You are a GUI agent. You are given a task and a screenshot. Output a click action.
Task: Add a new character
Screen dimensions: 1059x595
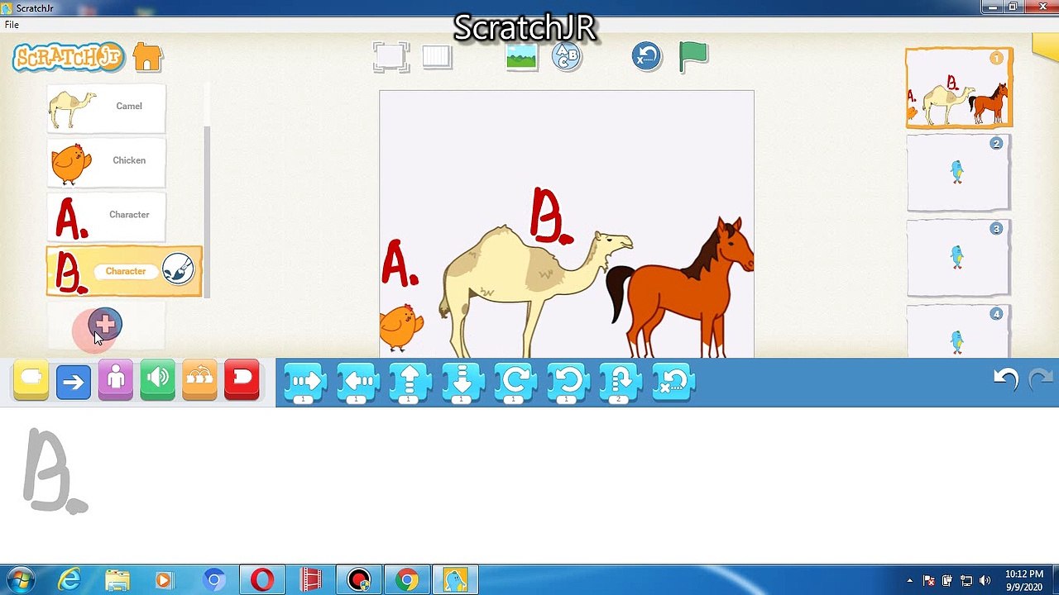(x=105, y=325)
